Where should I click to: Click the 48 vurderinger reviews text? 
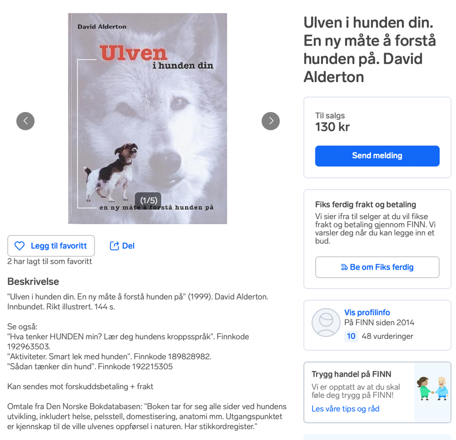click(387, 336)
